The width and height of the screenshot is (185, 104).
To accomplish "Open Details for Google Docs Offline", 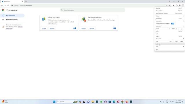I will pos(44,28).
